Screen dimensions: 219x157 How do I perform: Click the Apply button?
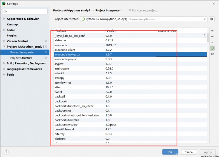coord(208,152)
